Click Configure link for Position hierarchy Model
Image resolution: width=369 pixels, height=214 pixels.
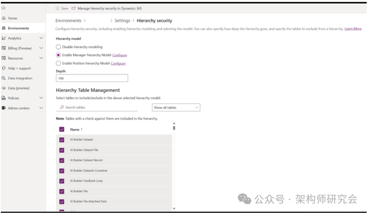[118, 63]
